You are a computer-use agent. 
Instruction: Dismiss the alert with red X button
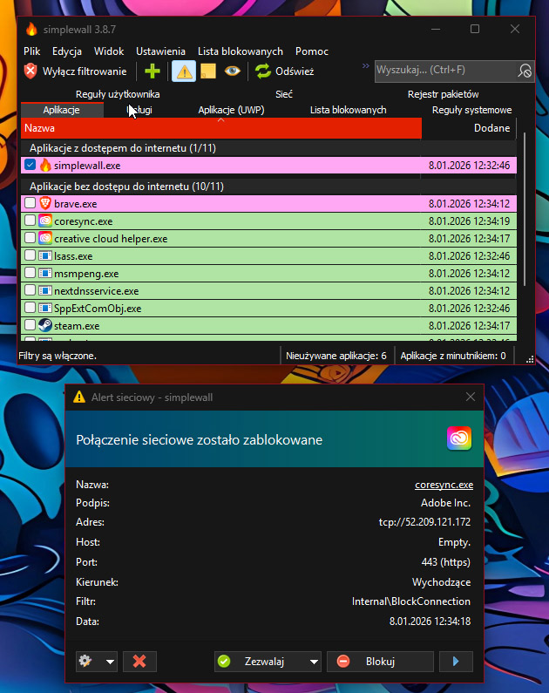(139, 661)
